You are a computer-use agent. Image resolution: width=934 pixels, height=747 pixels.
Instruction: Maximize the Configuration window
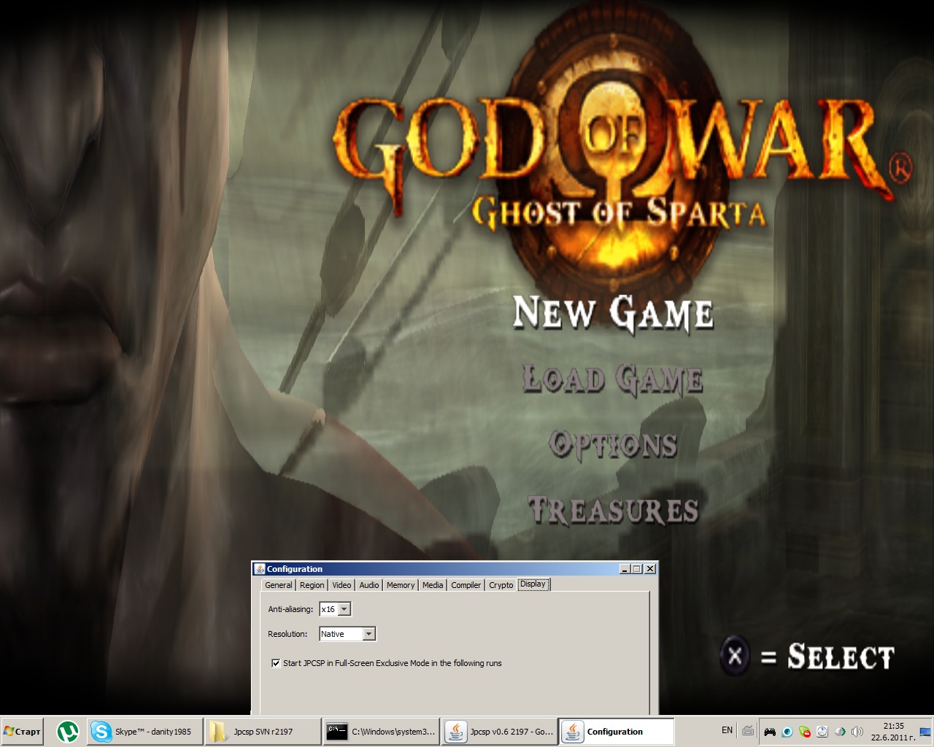tap(637, 569)
